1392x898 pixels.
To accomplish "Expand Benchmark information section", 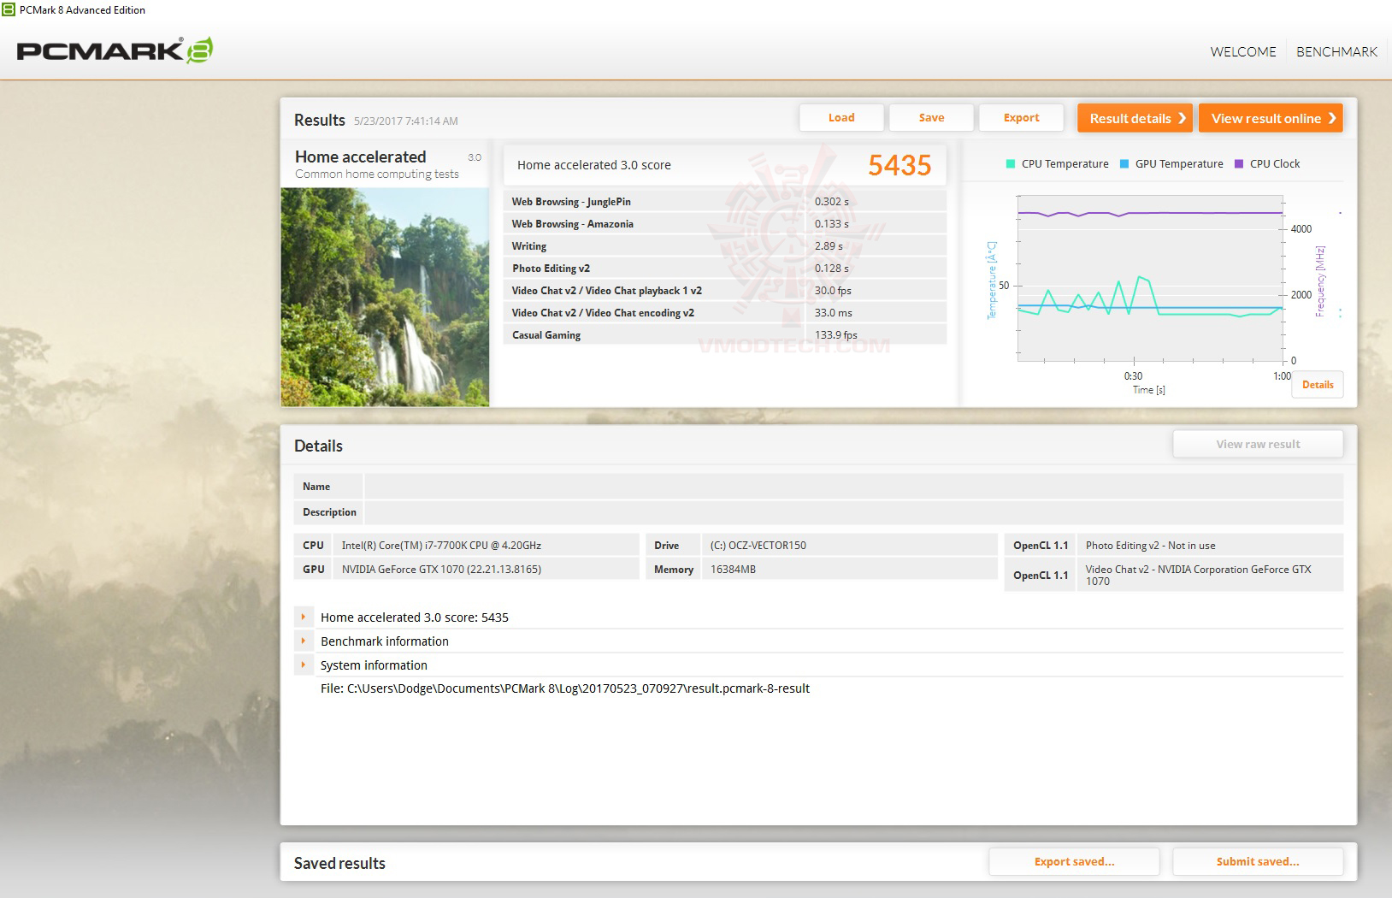I will tap(304, 641).
